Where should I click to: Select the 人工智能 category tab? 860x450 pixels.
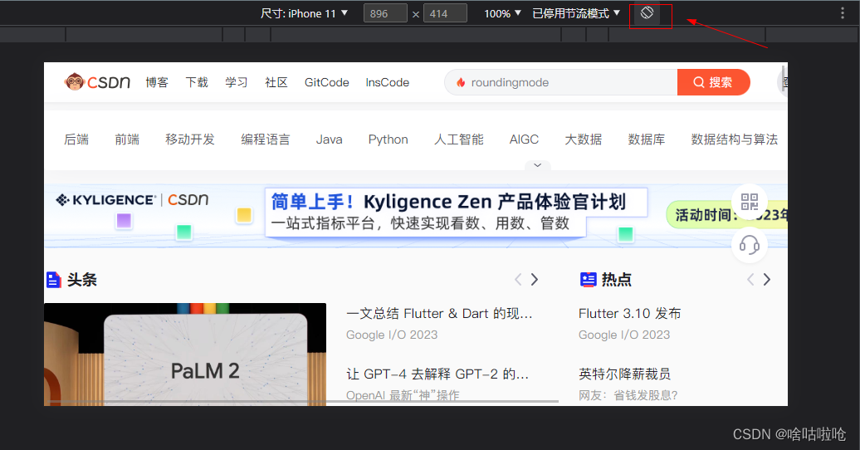[x=459, y=139]
